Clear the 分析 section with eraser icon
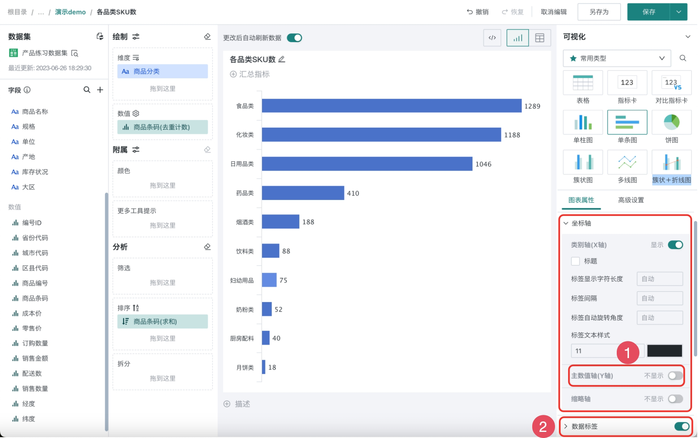This screenshot has height=438, width=698. 207,247
